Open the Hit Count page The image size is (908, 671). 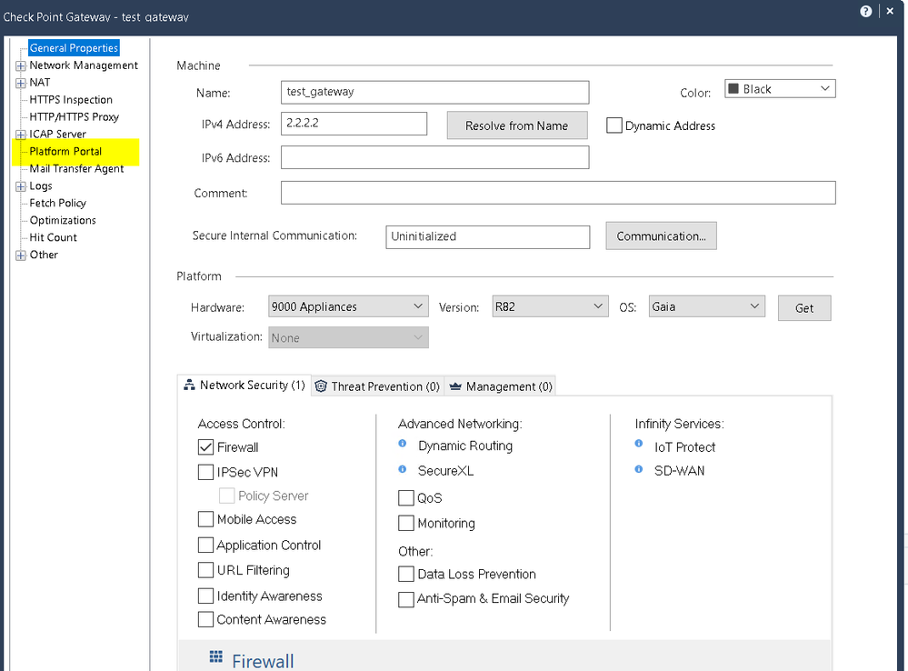coord(53,237)
